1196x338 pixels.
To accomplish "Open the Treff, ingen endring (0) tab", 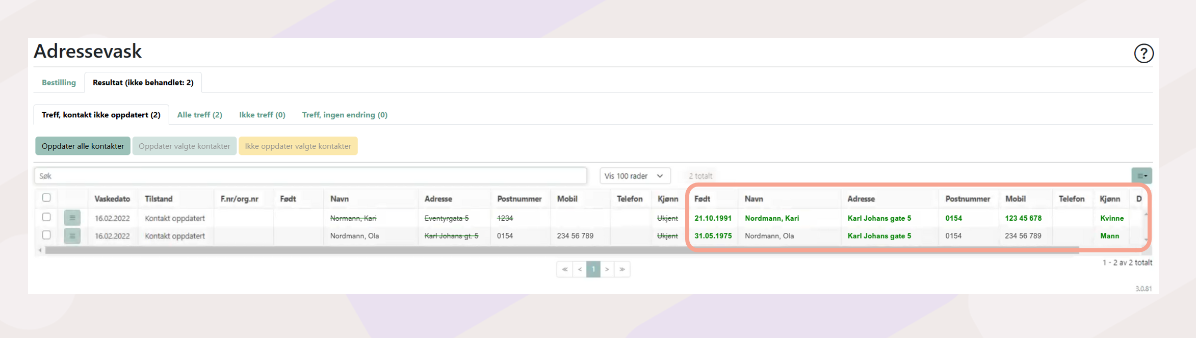I will pyautogui.click(x=345, y=115).
